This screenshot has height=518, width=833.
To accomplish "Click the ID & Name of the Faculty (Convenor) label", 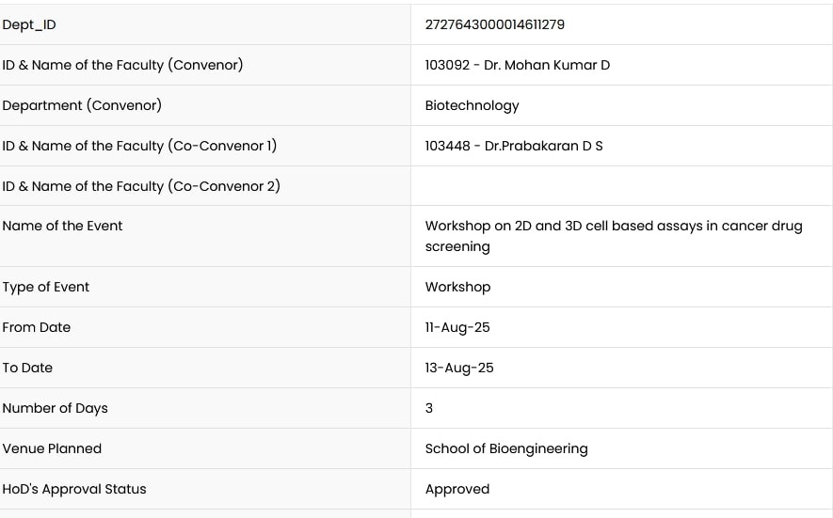I will click(x=122, y=65).
